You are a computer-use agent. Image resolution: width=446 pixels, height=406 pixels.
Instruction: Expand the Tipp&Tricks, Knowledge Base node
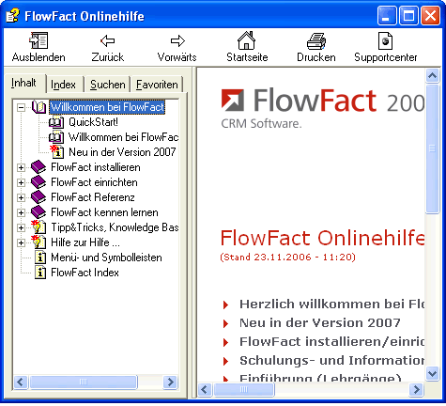point(21,227)
